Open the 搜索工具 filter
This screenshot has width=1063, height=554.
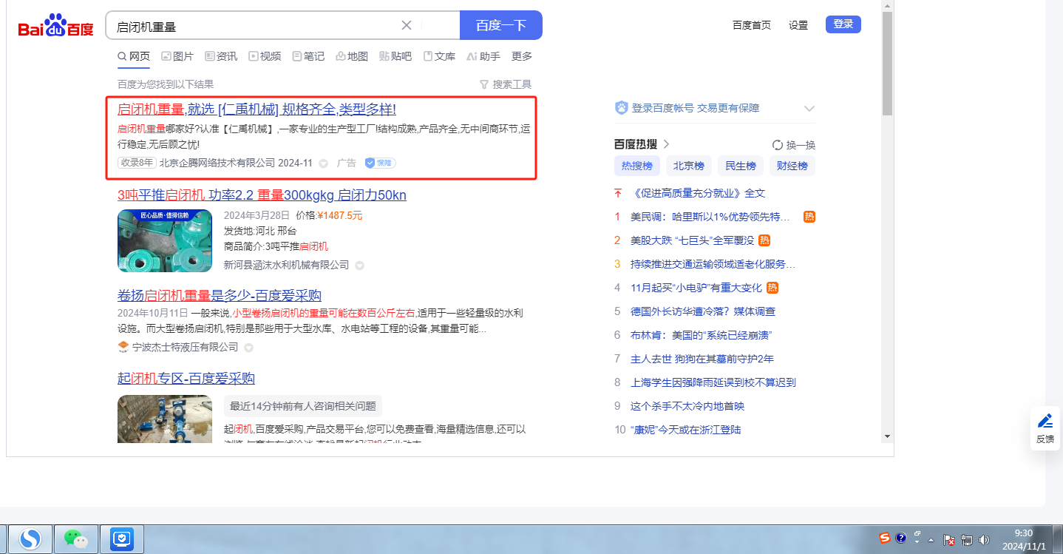506,84
